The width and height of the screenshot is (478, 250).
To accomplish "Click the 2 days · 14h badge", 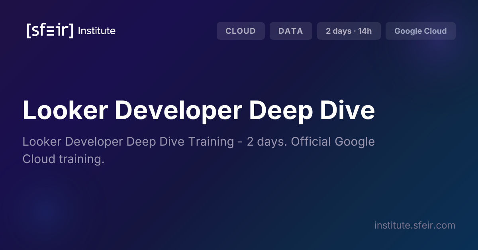I will 349,31.
